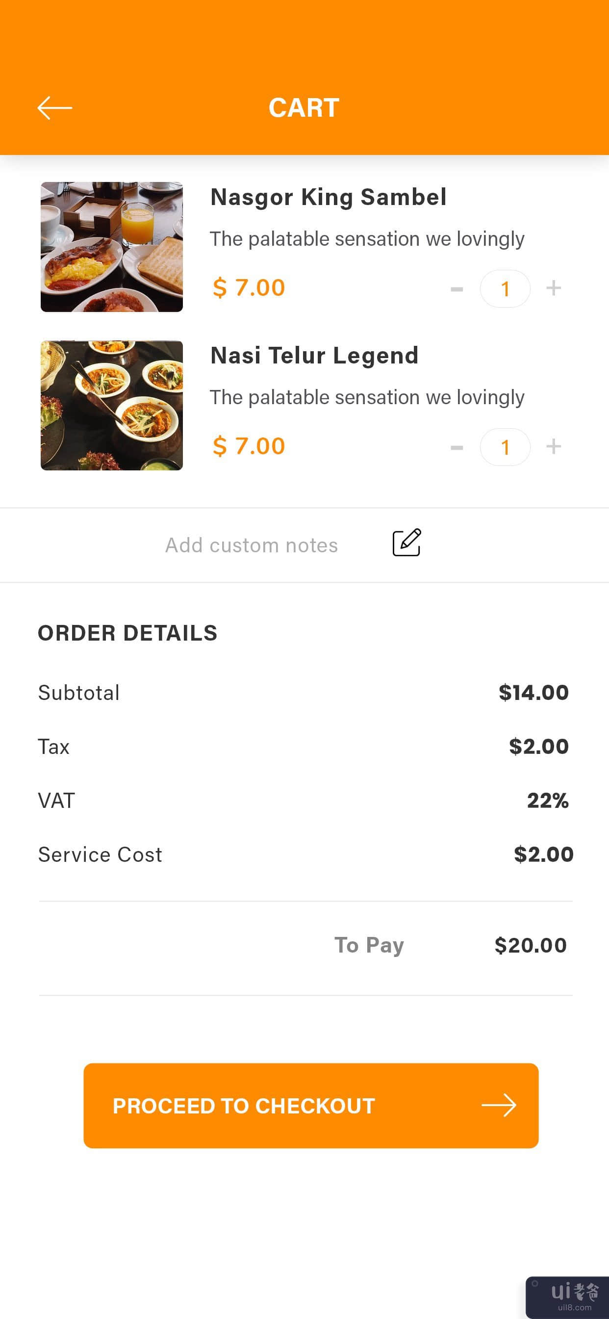Decrease quantity of Nasgor King Sambel
Viewport: 609px width, 1319px height.
(x=457, y=289)
